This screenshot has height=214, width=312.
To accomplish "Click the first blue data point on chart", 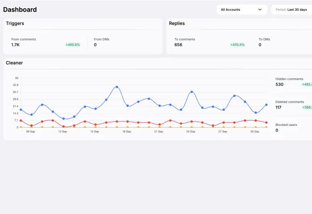I will 21,109.
